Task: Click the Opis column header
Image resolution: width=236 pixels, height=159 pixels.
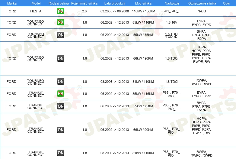Action: coord(226,3)
